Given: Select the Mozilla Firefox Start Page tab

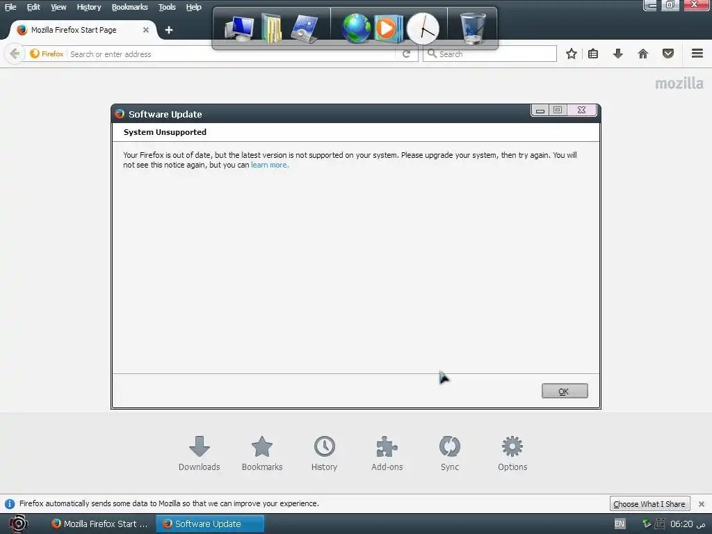Looking at the screenshot, I should (x=83, y=30).
